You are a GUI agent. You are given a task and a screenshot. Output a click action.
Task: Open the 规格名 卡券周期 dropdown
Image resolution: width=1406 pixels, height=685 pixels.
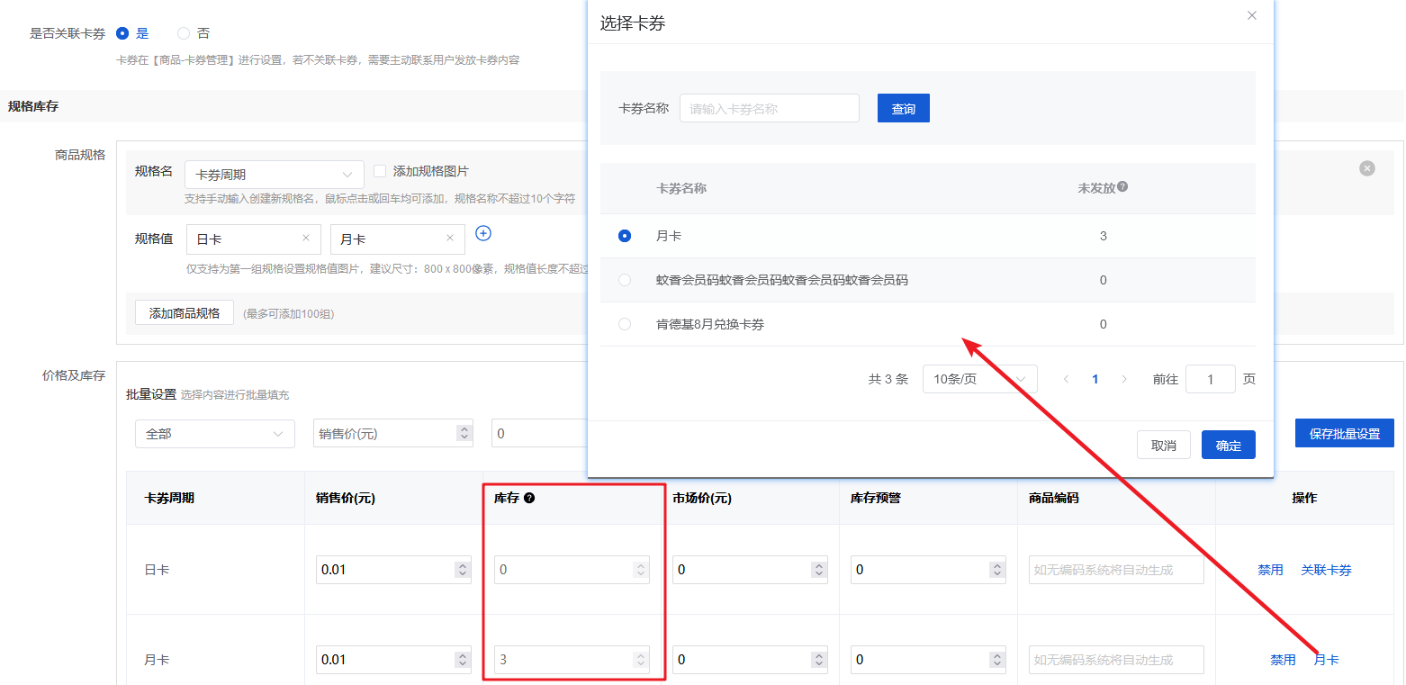click(x=275, y=175)
